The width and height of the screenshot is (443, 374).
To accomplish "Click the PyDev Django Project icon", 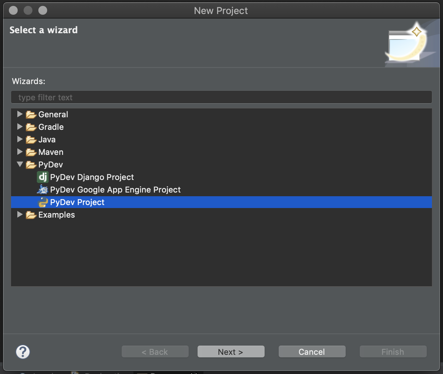I will point(43,177).
